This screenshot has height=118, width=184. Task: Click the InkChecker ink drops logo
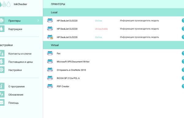5,4
